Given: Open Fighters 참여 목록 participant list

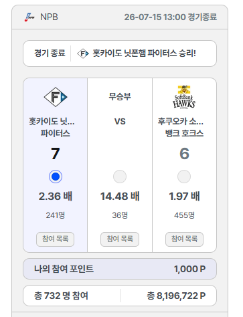Looking at the screenshot, I should click(x=56, y=239).
